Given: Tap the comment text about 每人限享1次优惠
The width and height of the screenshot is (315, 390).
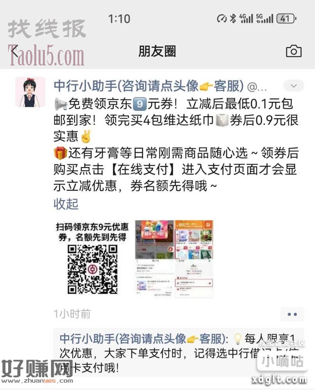Looking at the screenshot, I should (x=178, y=353).
